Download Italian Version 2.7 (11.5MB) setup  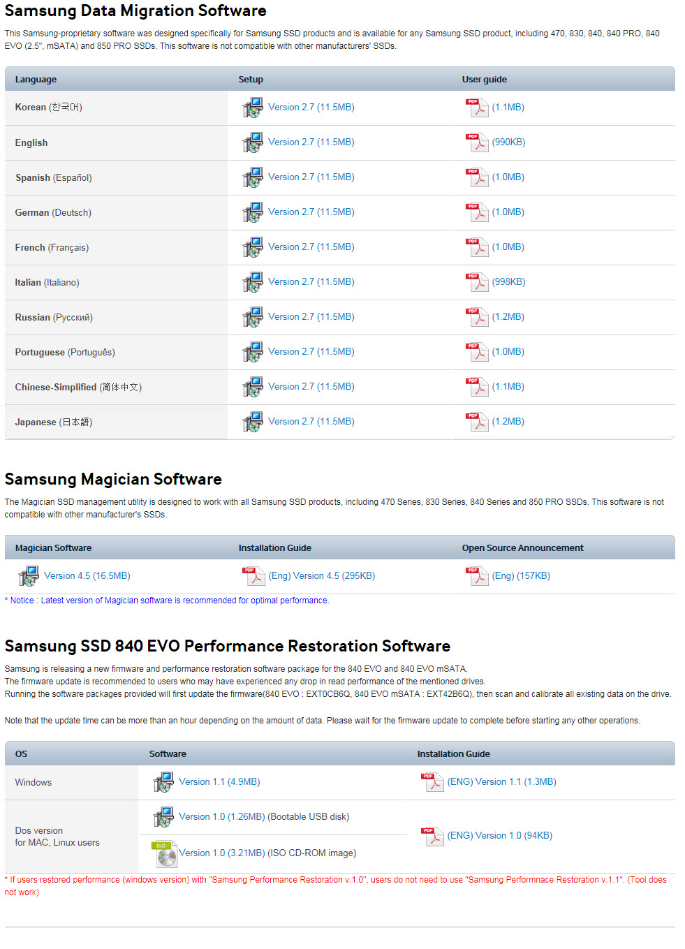[x=311, y=281]
